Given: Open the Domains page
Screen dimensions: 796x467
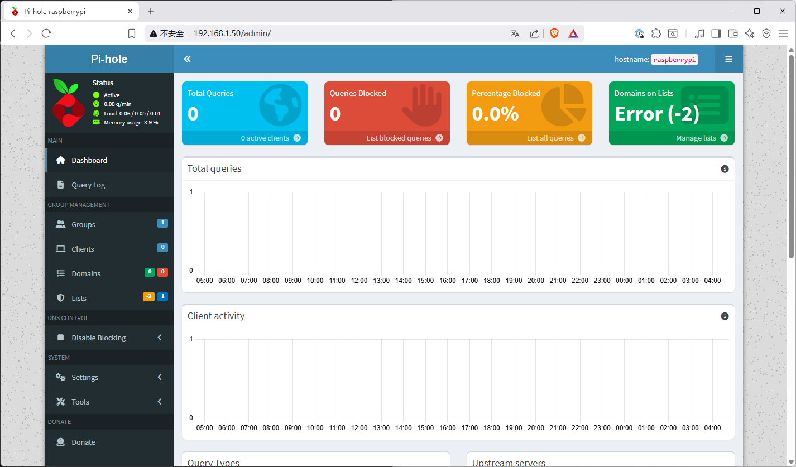Looking at the screenshot, I should tap(109, 273).
